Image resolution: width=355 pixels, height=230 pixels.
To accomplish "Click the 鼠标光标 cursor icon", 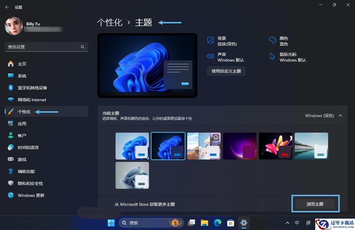I will click(273, 56).
